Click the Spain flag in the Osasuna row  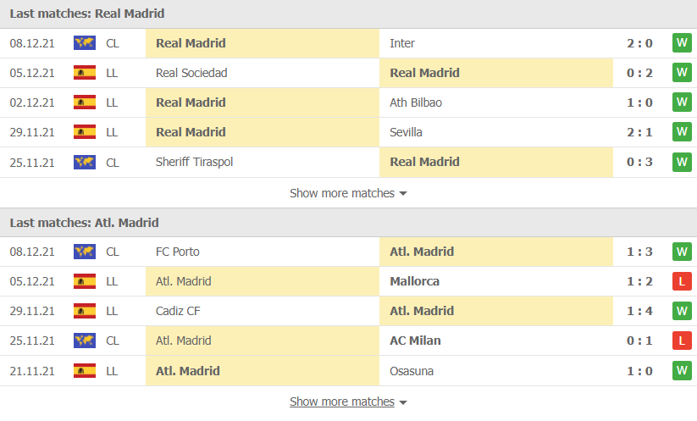(85, 371)
